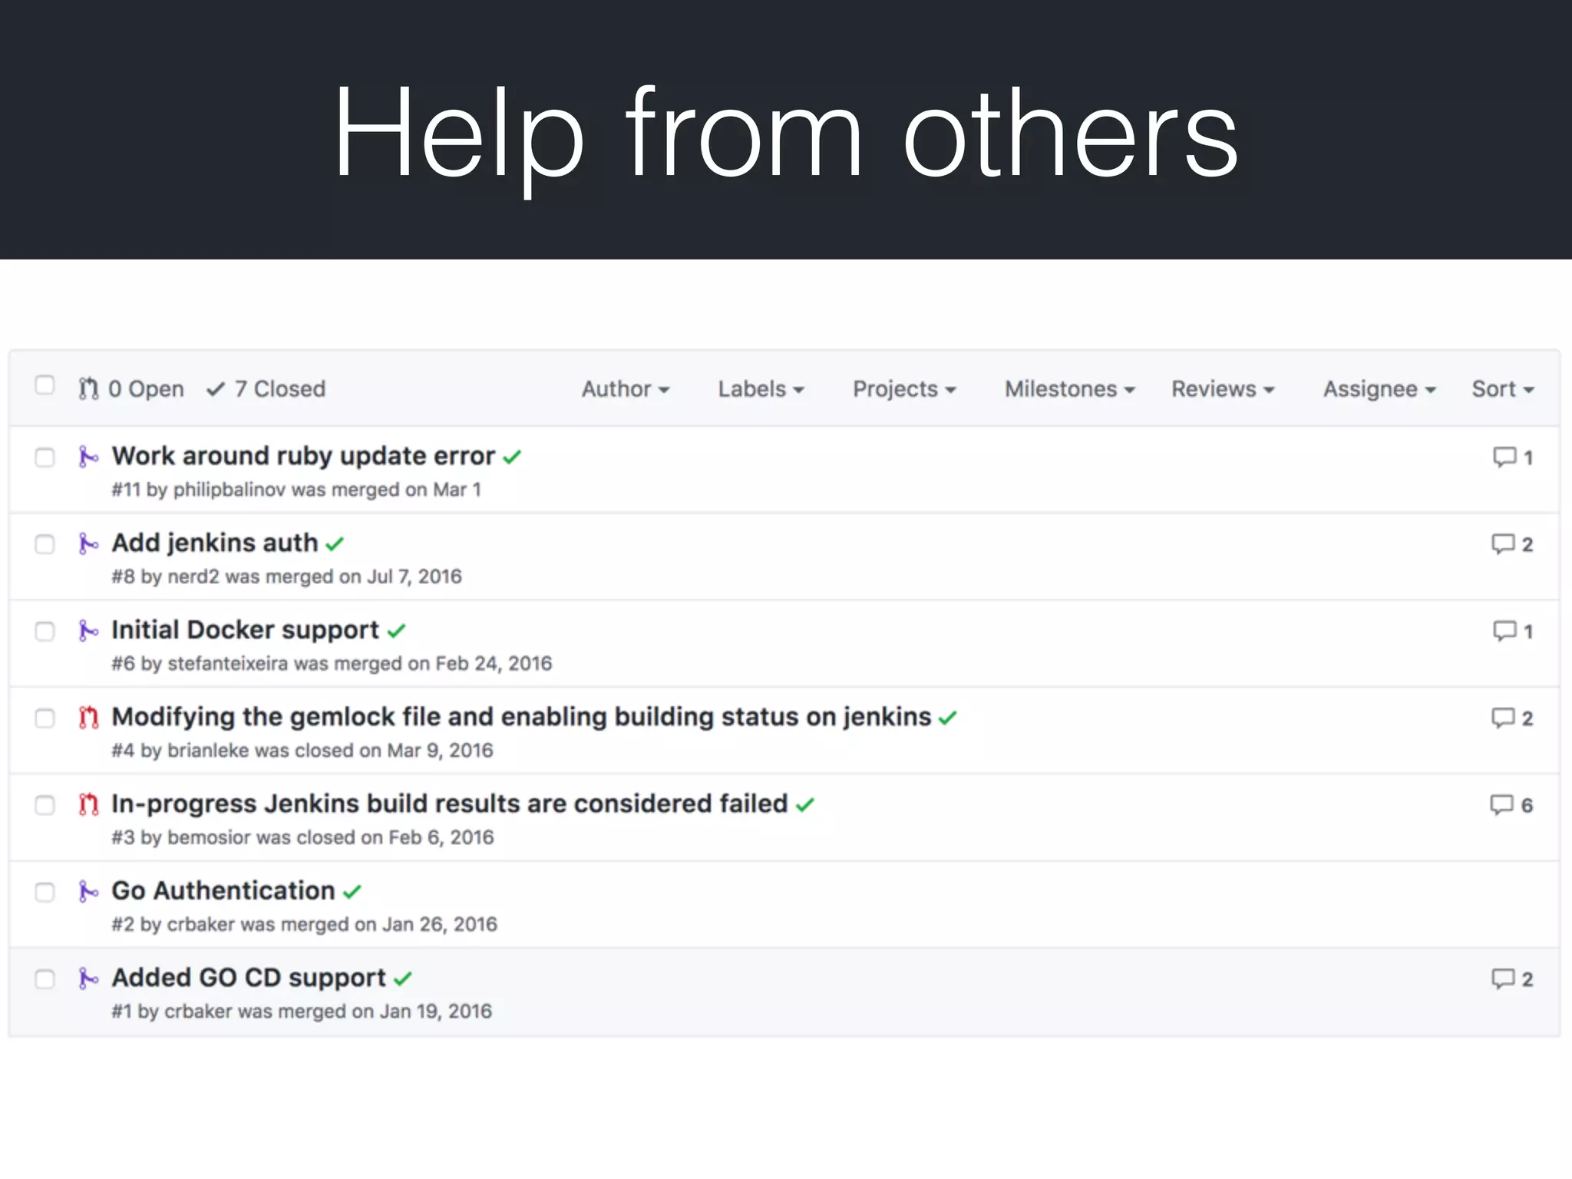The width and height of the screenshot is (1572, 1179).
Task: Open comments for Modifying the gemlock file PR
Action: coord(1512,718)
